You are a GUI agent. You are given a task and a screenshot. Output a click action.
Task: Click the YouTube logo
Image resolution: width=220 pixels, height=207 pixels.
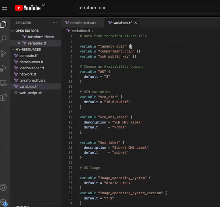(28, 8)
